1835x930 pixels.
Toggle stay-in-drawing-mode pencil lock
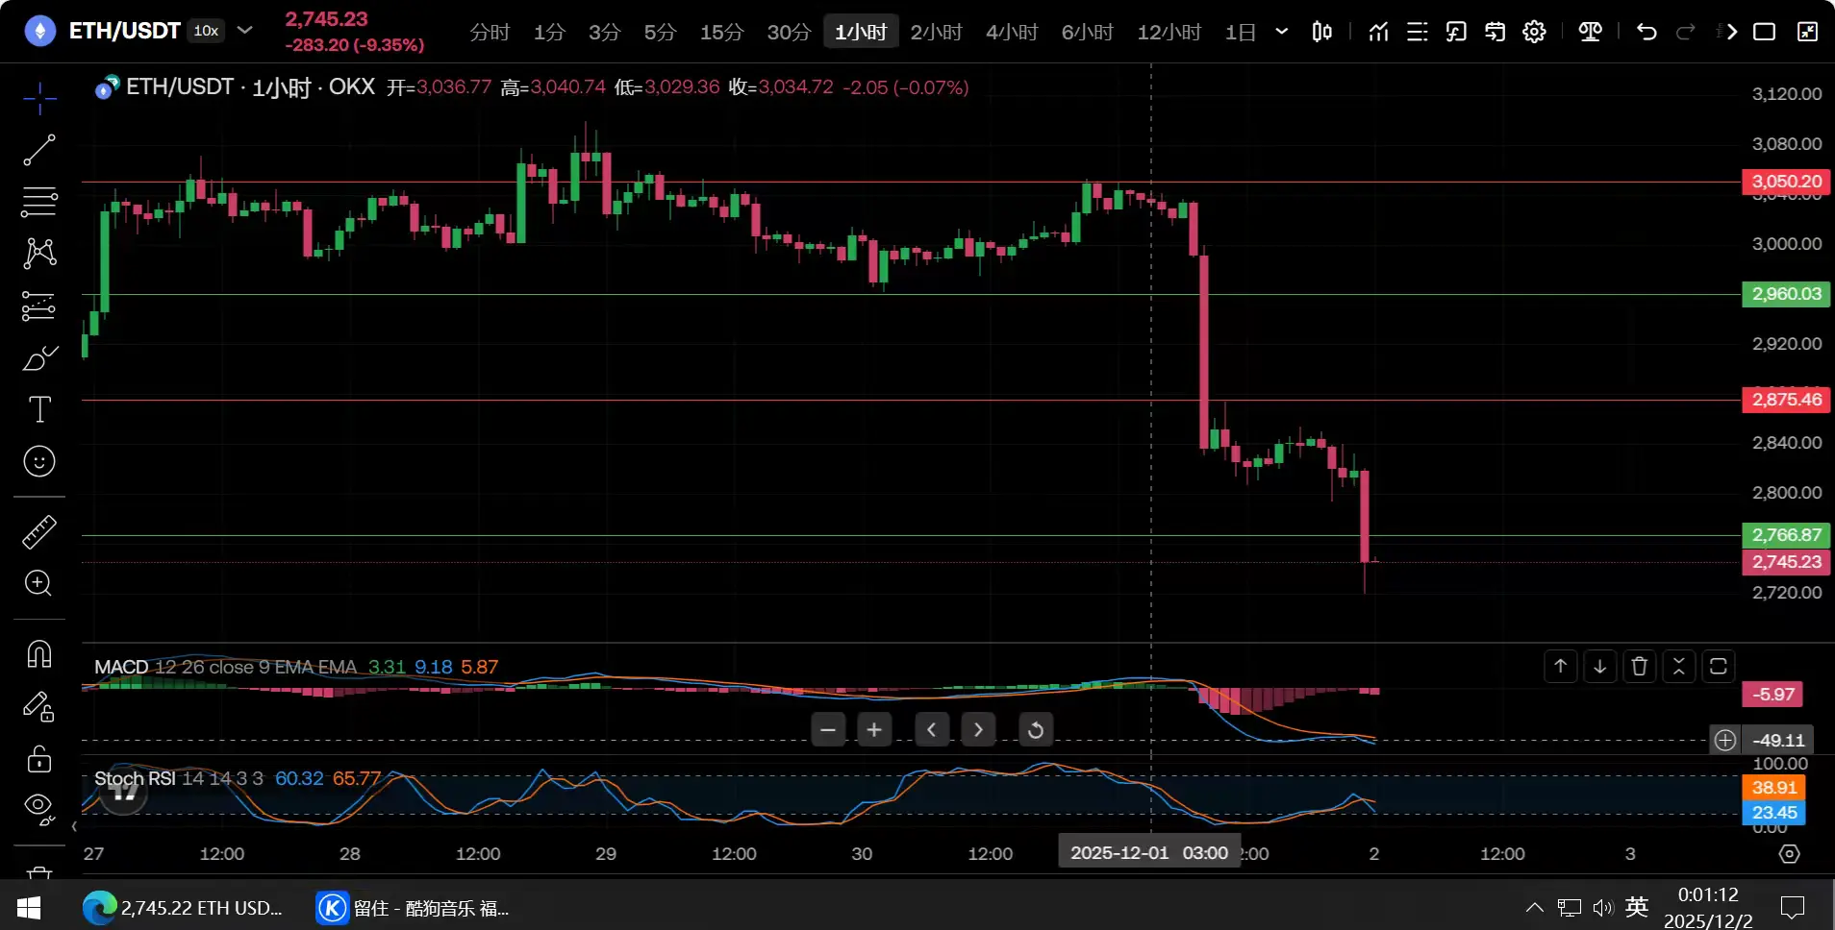(39, 707)
